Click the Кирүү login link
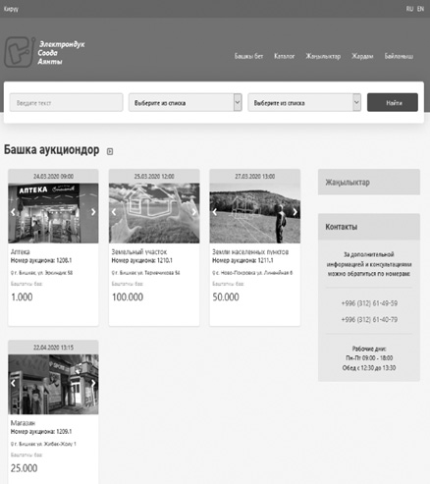The height and width of the screenshot is (484, 430). pyautogui.click(x=11, y=9)
